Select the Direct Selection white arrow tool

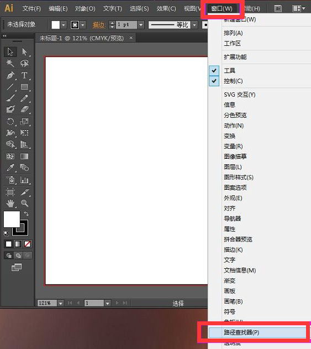coord(24,52)
